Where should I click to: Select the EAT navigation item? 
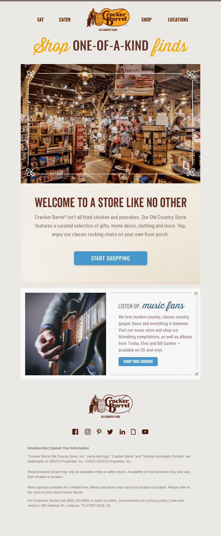click(x=41, y=20)
